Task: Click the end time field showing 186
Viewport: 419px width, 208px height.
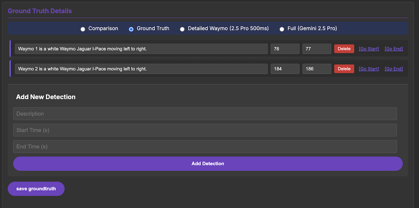Action: (x=317, y=69)
